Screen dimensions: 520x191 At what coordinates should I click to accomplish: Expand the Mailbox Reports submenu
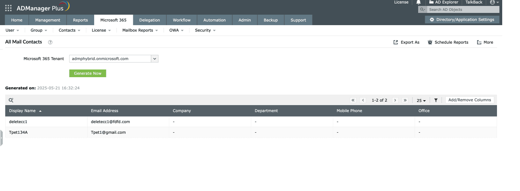(140, 30)
